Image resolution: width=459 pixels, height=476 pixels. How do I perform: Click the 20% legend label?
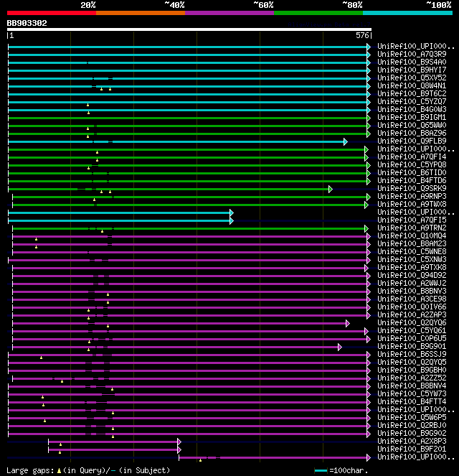click(88, 5)
